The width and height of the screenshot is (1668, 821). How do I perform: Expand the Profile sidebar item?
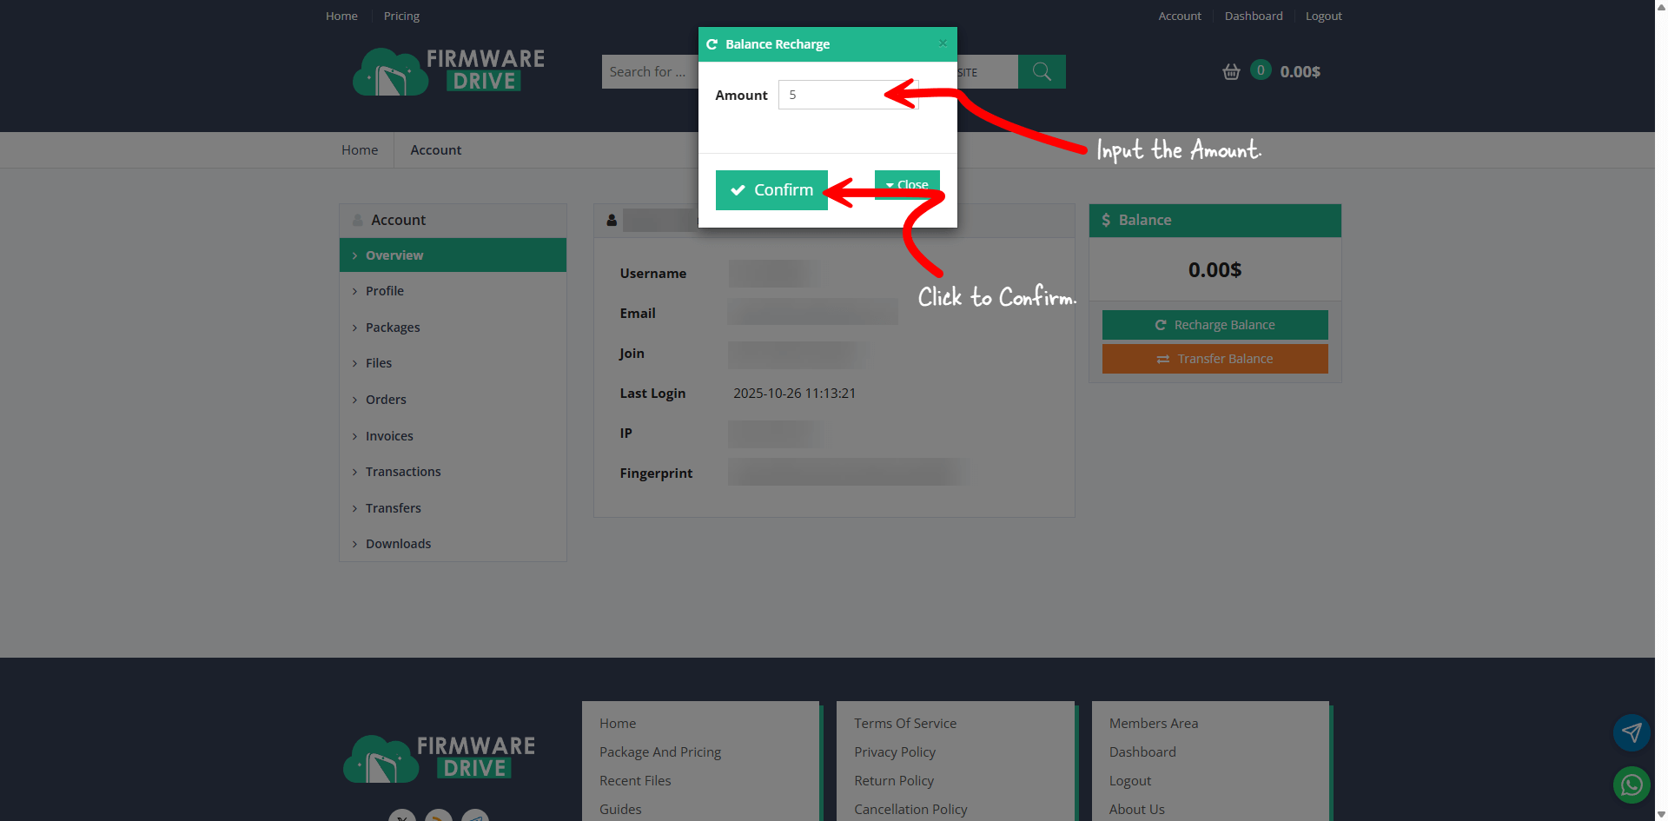pos(384,291)
